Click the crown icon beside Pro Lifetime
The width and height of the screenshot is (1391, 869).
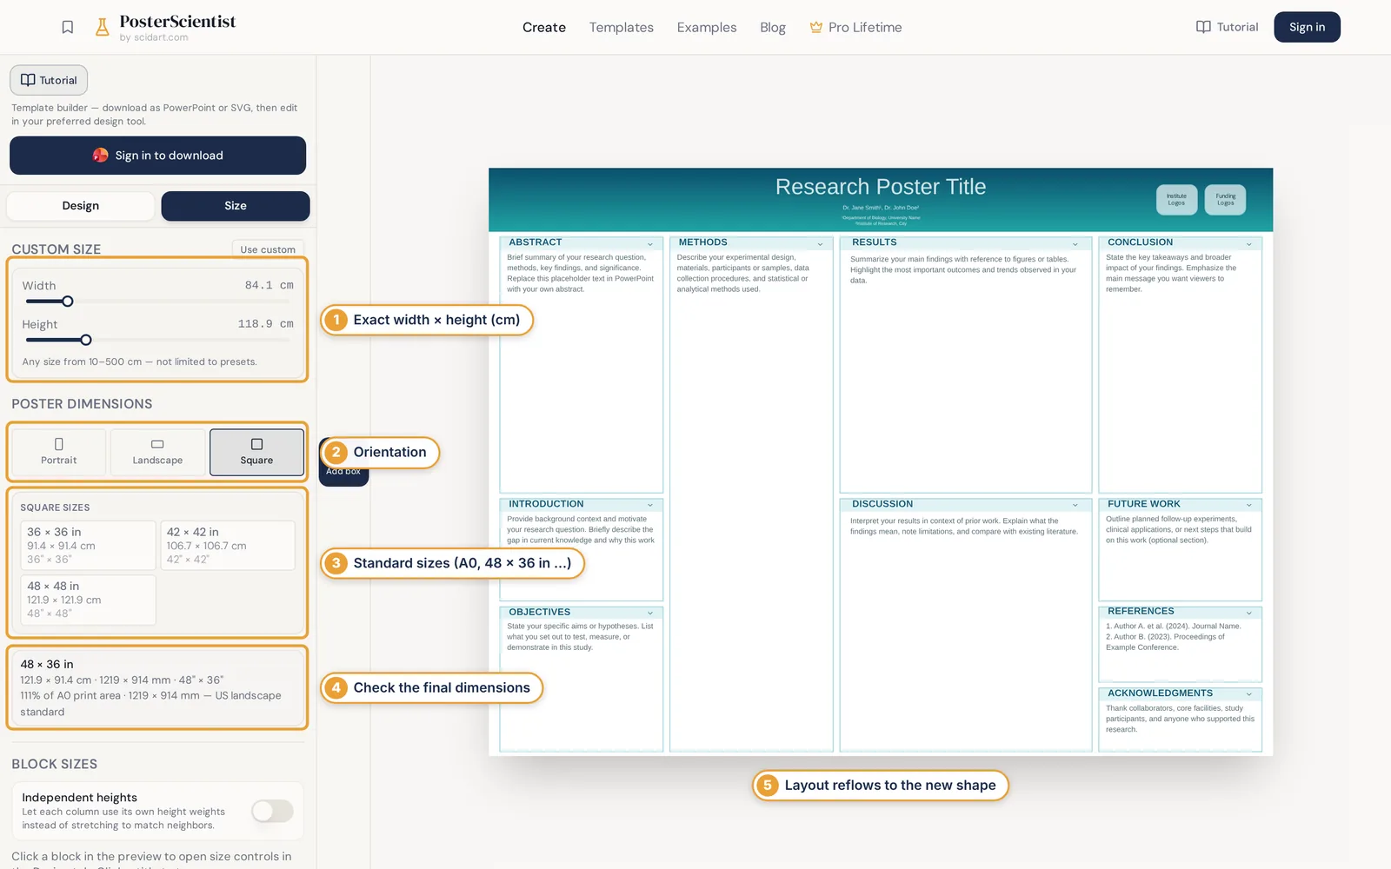(x=815, y=27)
